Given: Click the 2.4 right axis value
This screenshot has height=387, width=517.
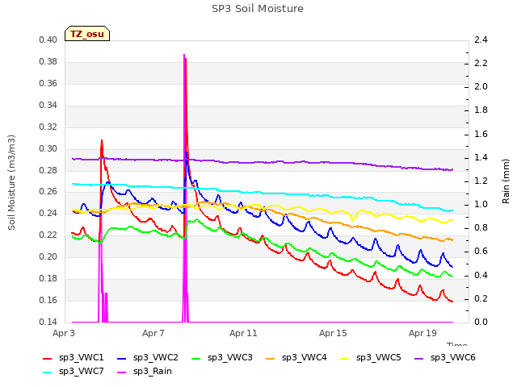Looking at the screenshot, I should pyautogui.click(x=481, y=40).
